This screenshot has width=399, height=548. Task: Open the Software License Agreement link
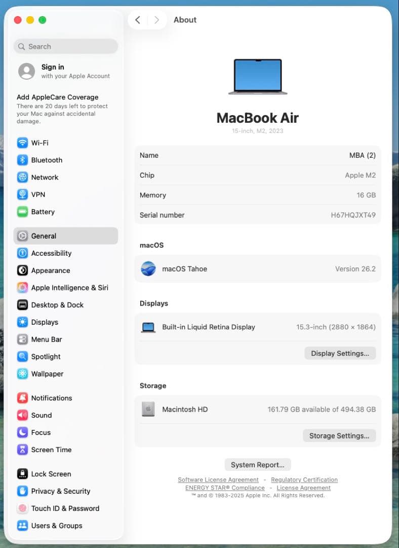[218, 480]
